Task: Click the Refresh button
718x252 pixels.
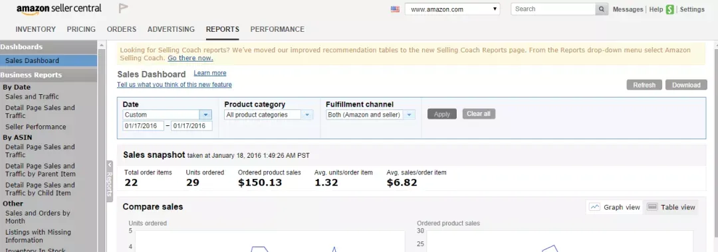Action: point(644,85)
